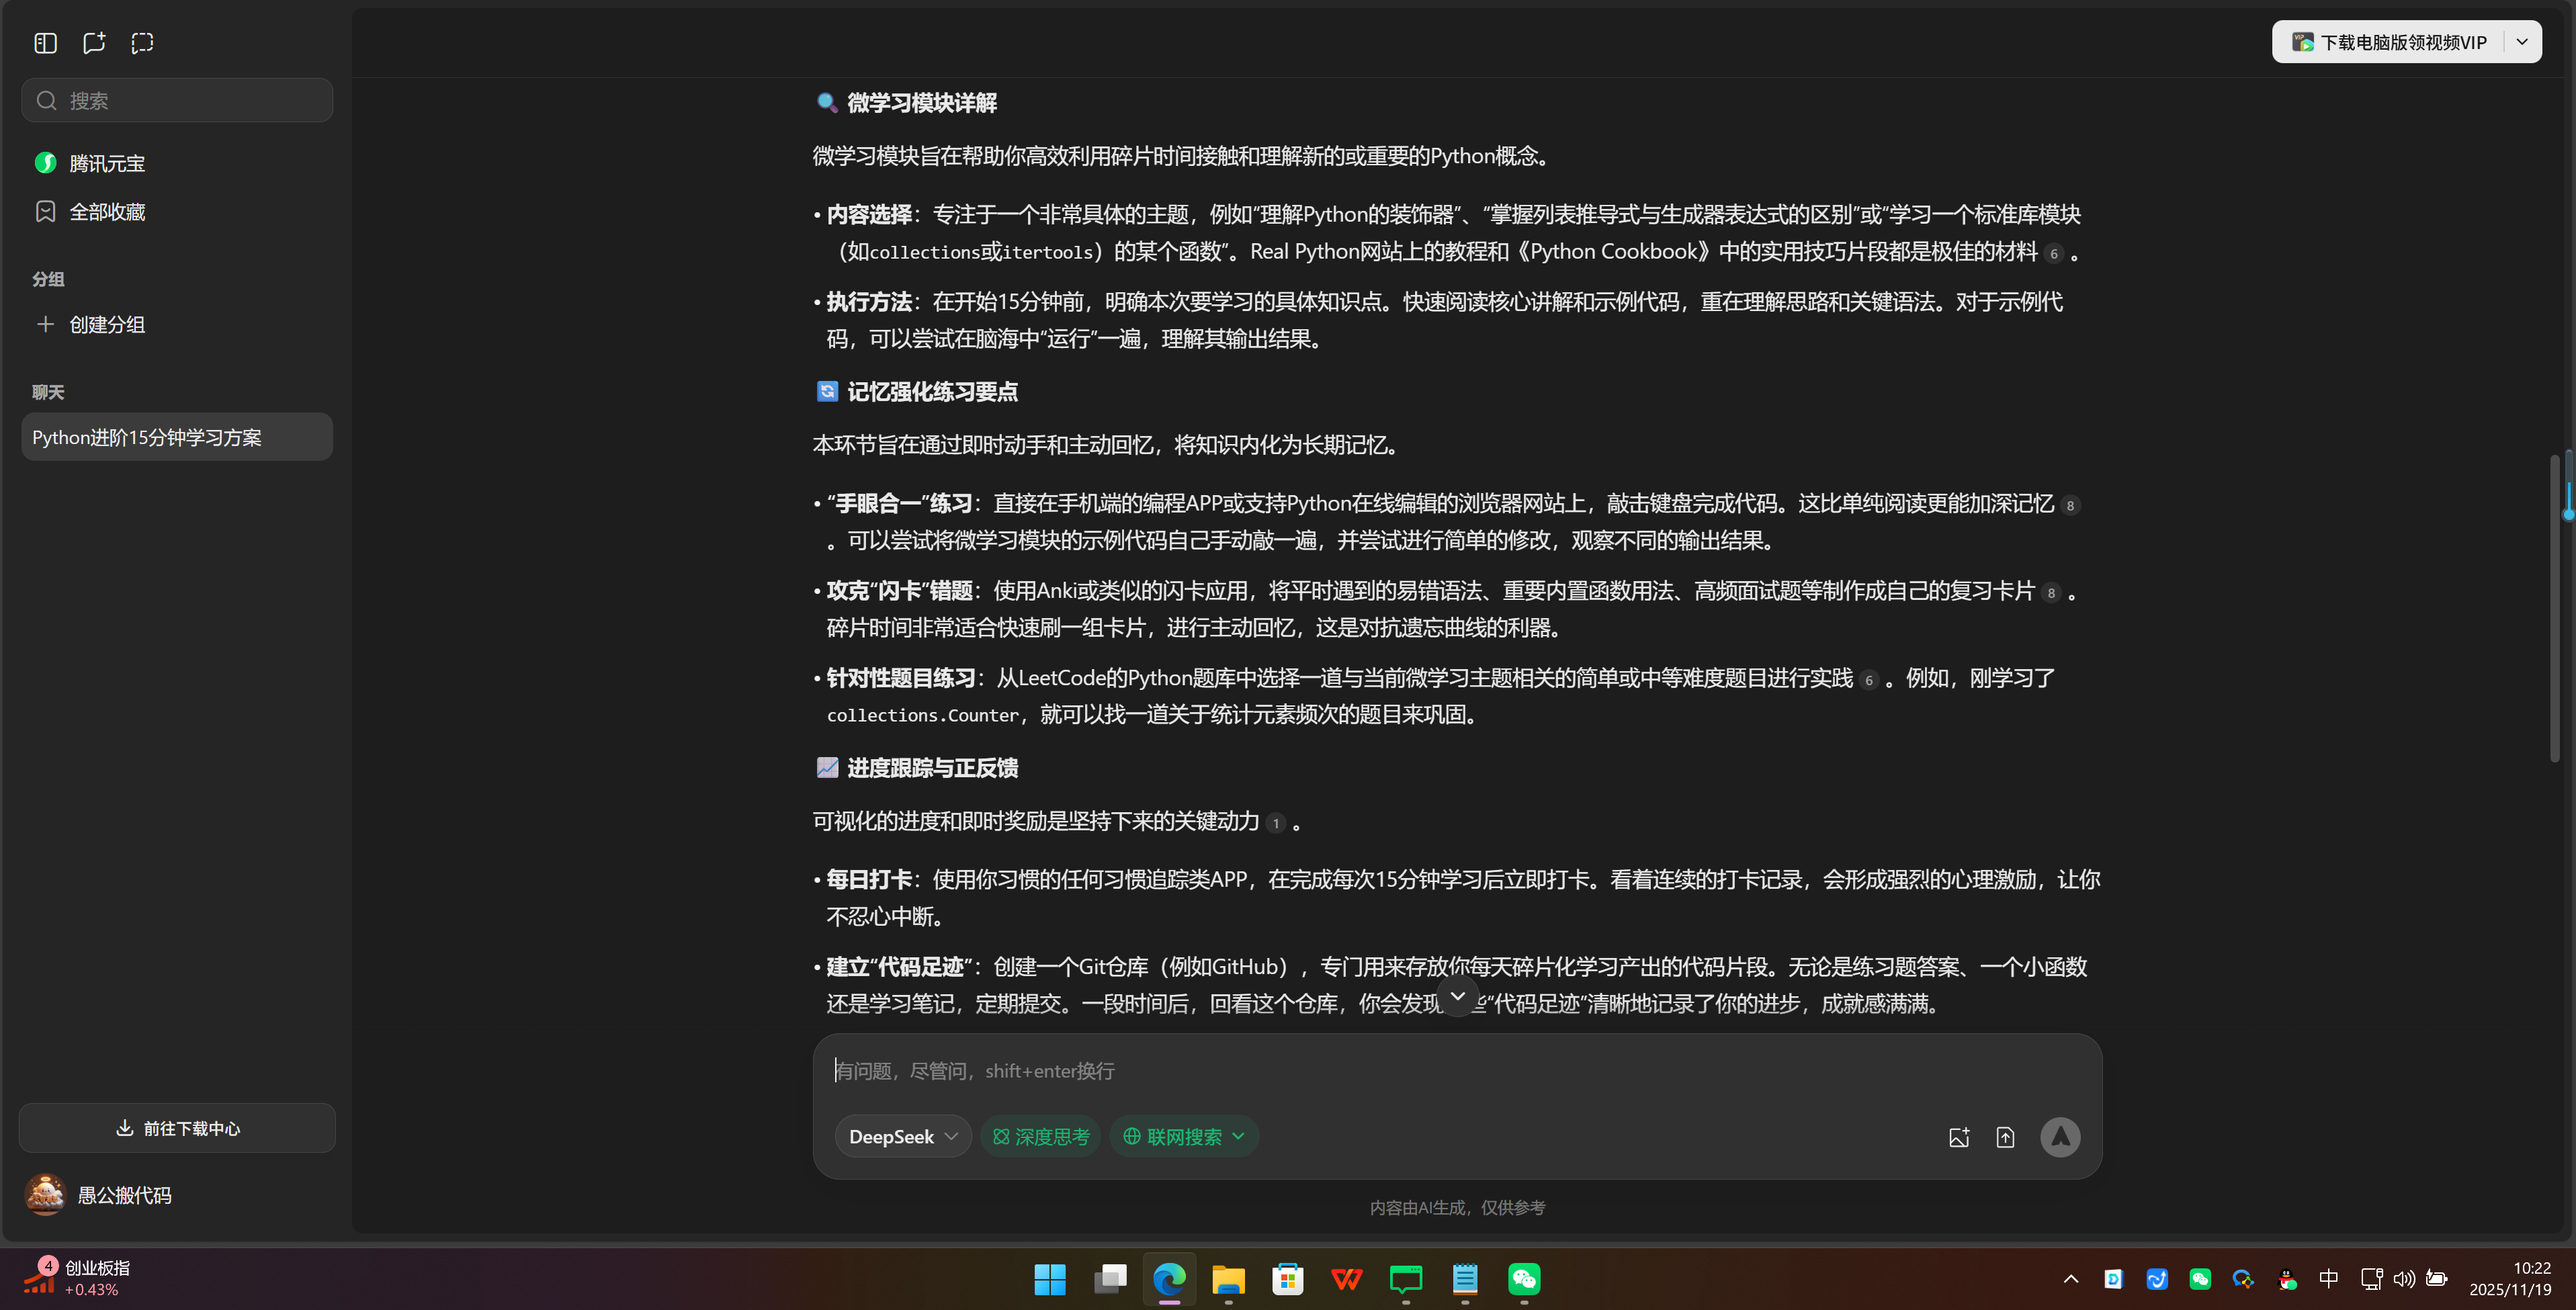Upload an image in the chat input

coord(1959,1137)
